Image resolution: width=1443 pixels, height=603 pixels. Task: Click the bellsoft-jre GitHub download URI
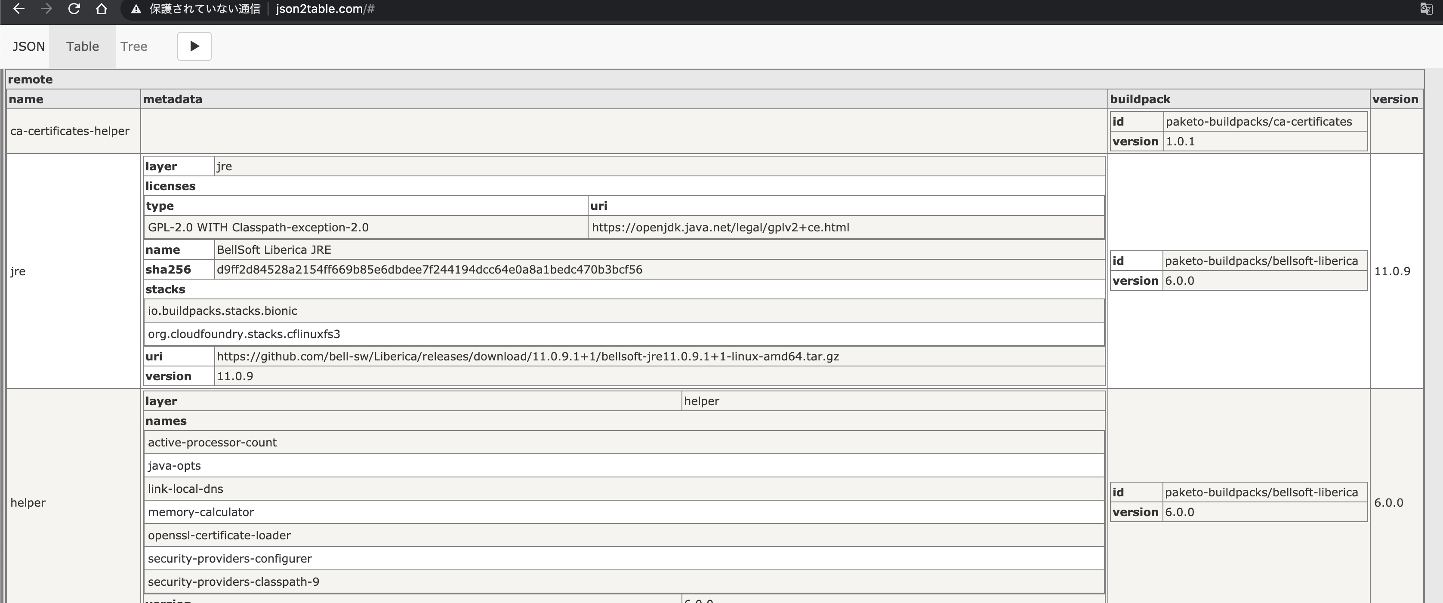coord(659,356)
